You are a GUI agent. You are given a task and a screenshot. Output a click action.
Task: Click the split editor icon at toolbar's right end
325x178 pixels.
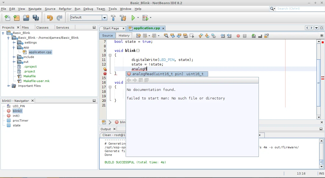(x=322, y=36)
